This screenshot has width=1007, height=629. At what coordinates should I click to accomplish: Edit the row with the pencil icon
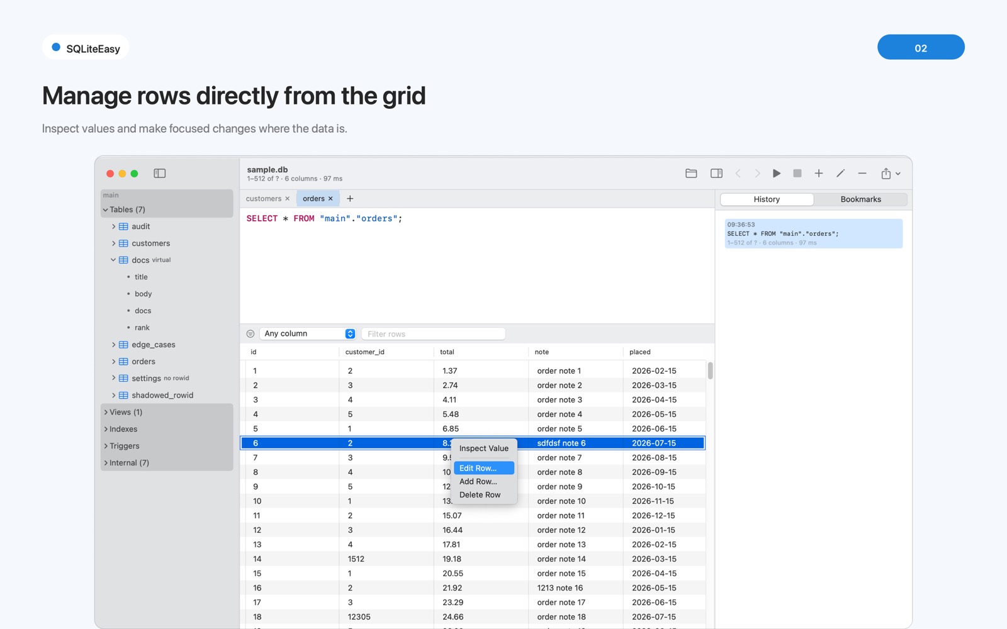840,174
